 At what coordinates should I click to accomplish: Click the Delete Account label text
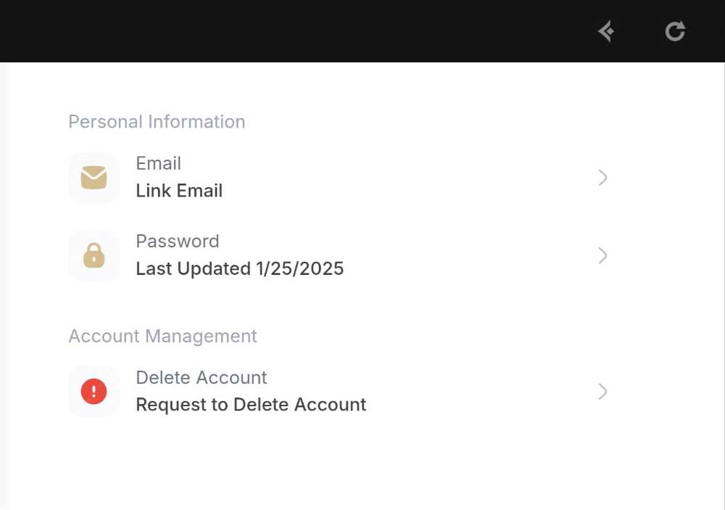(202, 378)
